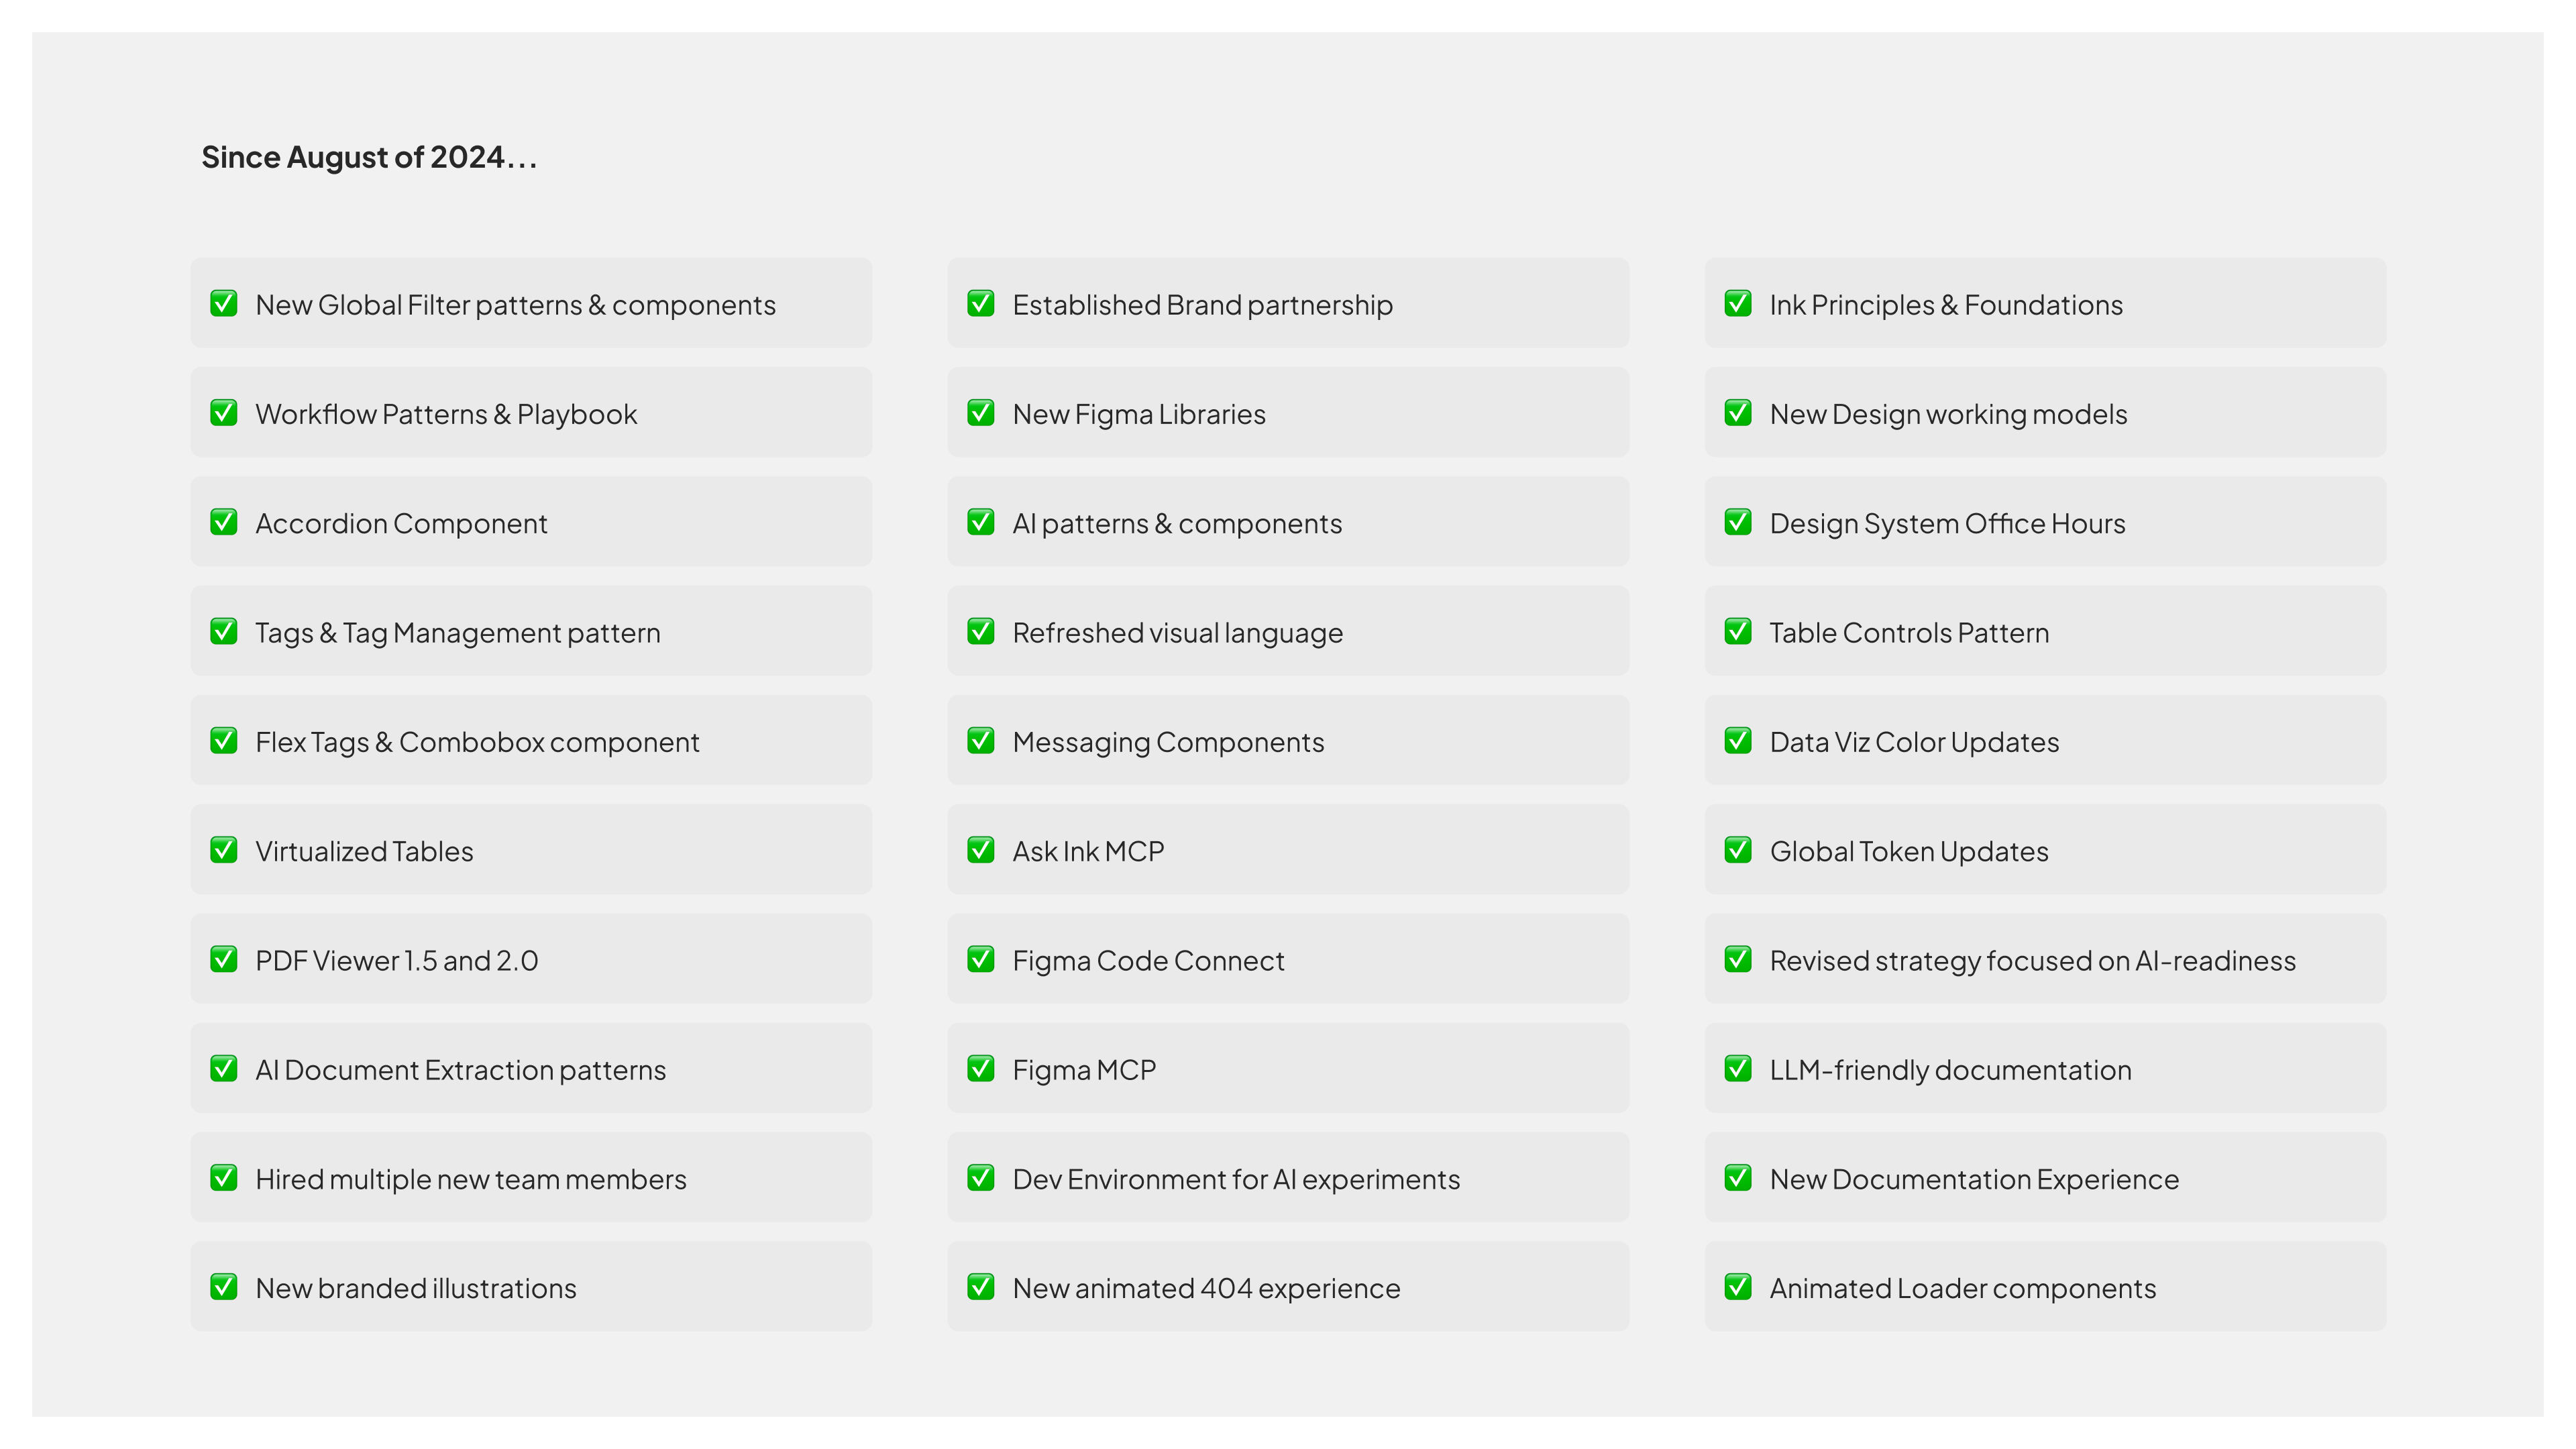2576x1449 pixels.
Task: Click the checkmark icon beside Figma MCP
Action: (981, 1069)
